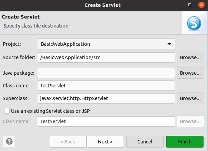This screenshot has width=208, height=151.
Task: Close the Create Servlet dialog
Action: point(201,5)
